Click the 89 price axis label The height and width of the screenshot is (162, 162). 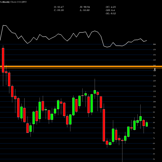pyautogui.click(x=154, y=122)
